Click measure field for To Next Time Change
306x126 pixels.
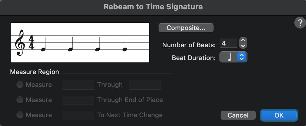78,115
